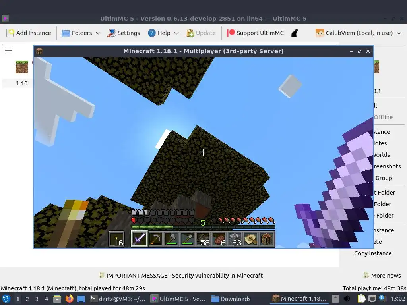
Task: Select the cobblestone hotbar slot with 63
Action: click(235, 239)
